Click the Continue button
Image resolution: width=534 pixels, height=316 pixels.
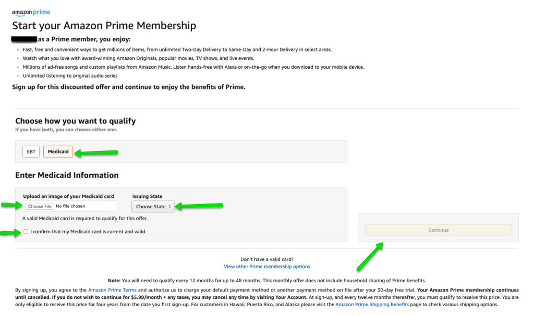[x=438, y=230]
